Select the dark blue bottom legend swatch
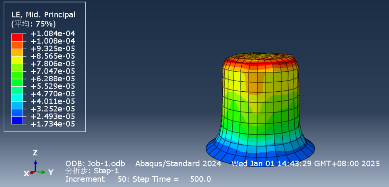The image size is (389, 187). (x=17, y=120)
